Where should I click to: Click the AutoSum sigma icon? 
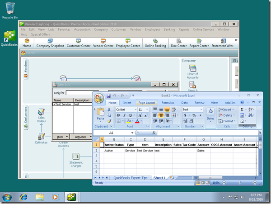[242, 109]
